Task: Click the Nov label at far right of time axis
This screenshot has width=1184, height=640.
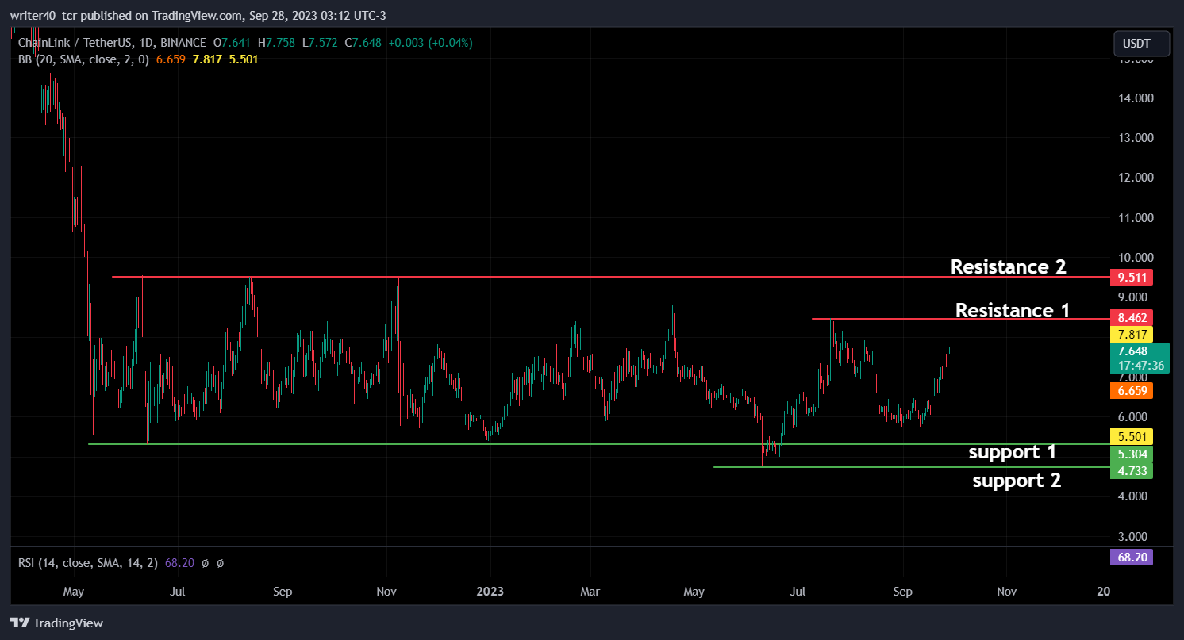Action: pyautogui.click(x=1006, y=592)
